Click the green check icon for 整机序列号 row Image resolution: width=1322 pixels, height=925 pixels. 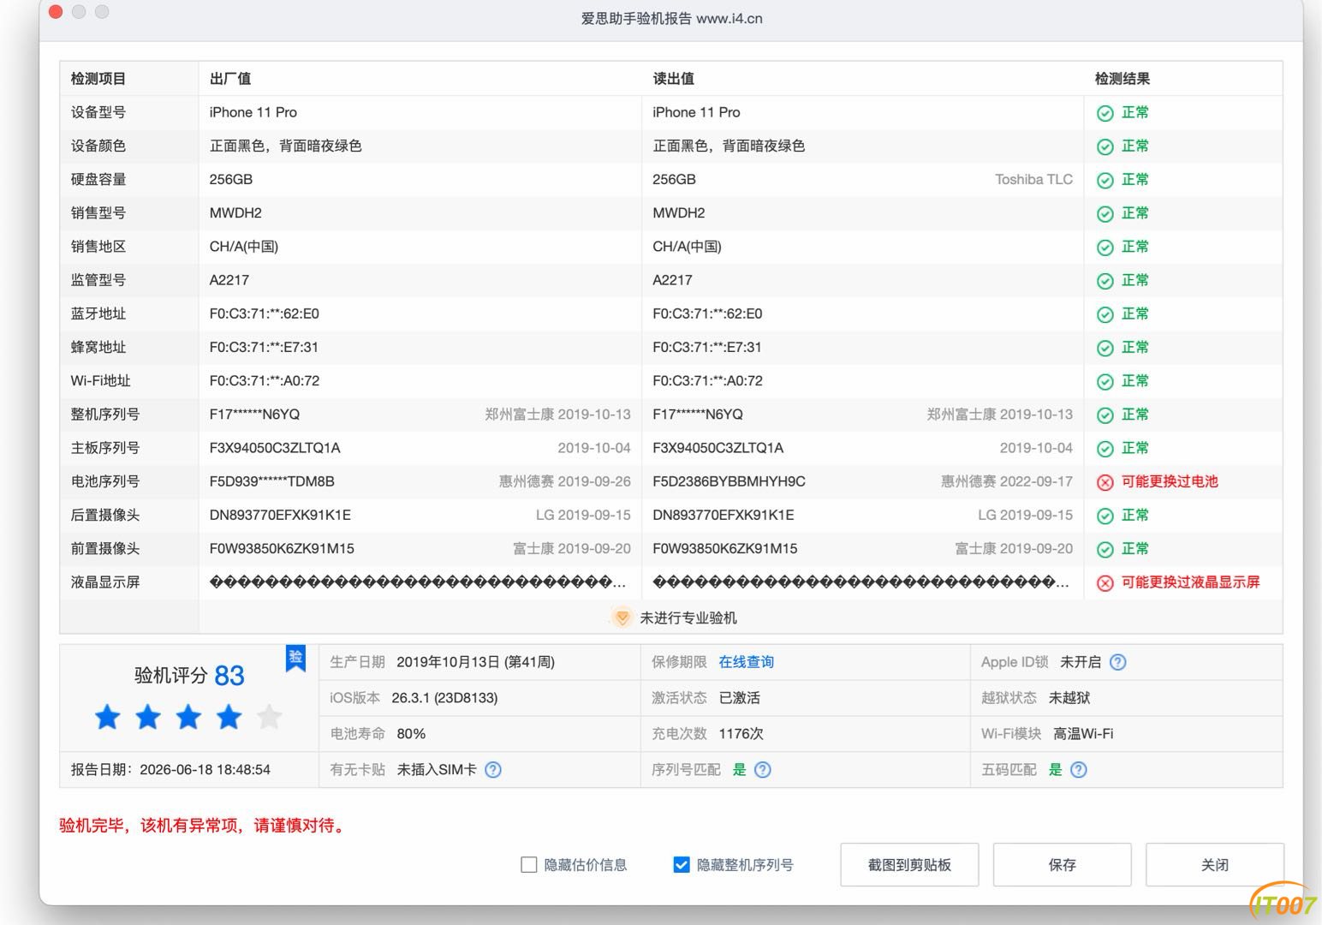1105,415
